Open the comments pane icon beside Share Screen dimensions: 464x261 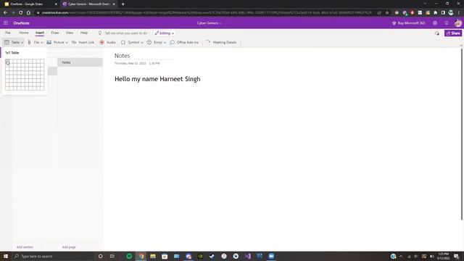tap(436, 33)
